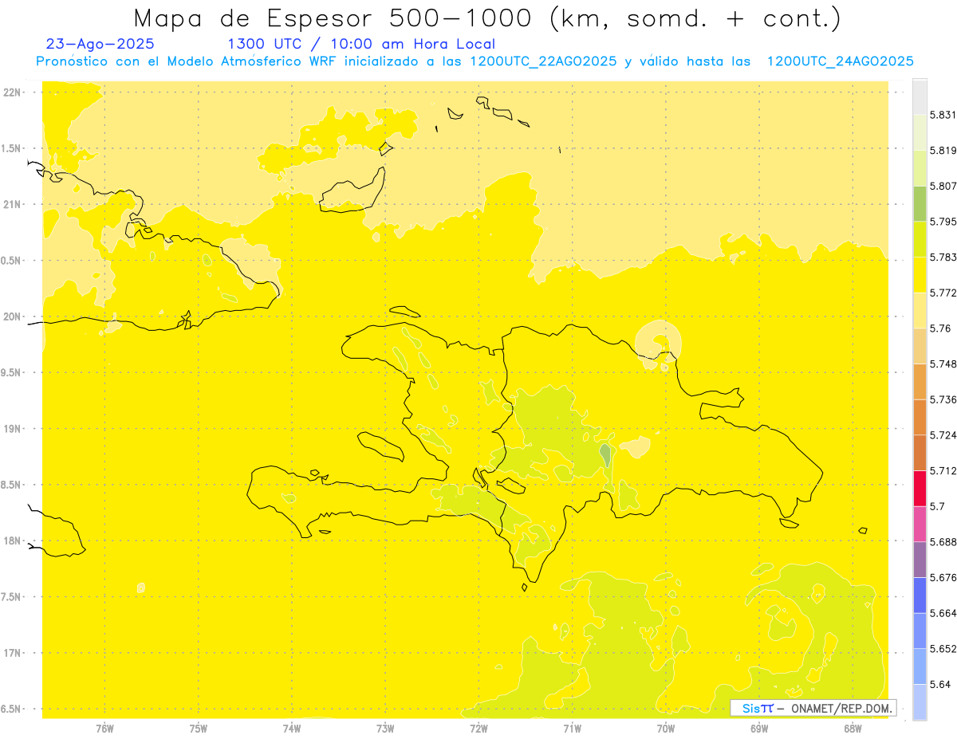Screen dimensions: 957x739
Task: Click the '9.5N' latitude label
Action: [x=10, y=372]
